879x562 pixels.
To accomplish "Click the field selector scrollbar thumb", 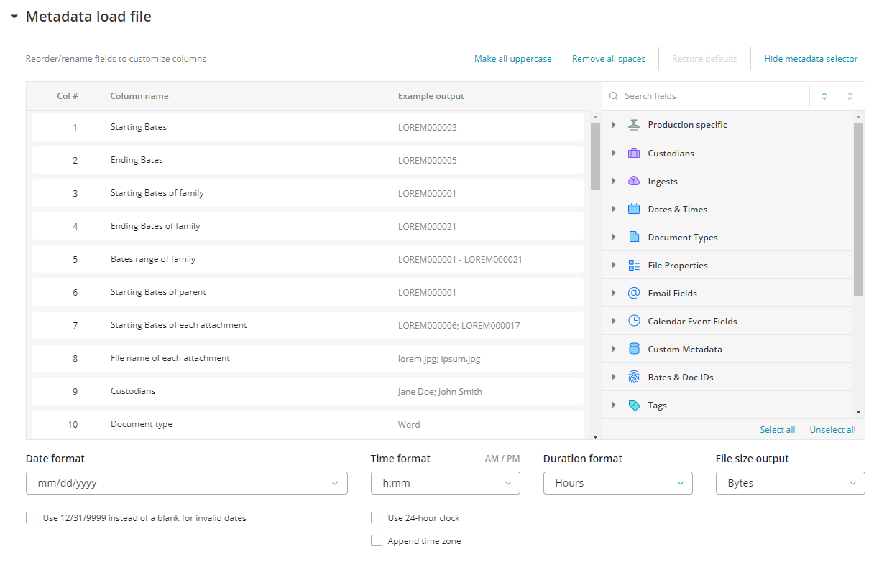I will (859, 209).
